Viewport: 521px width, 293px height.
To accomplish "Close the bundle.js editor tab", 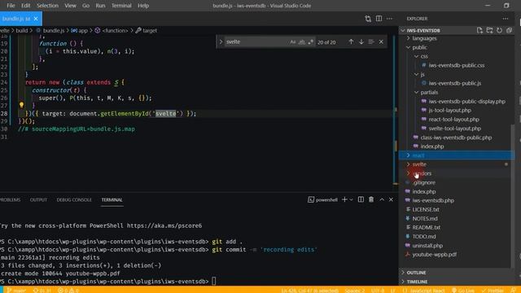I will (x=36, y=19).
